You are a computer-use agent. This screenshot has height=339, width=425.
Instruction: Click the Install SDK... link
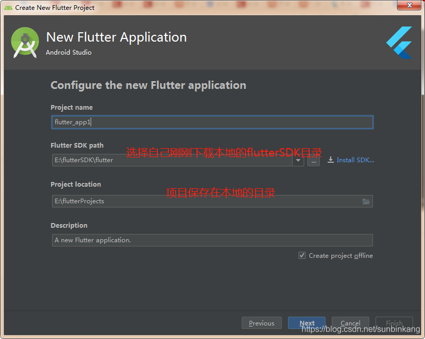(355, 160)
